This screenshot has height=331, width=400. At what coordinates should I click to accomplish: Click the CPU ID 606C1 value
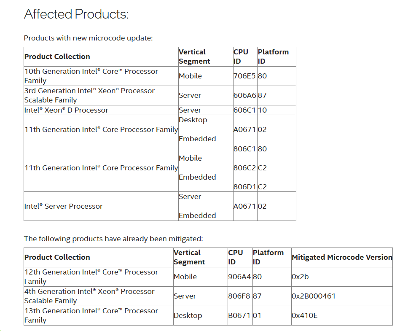coord(244,110)
